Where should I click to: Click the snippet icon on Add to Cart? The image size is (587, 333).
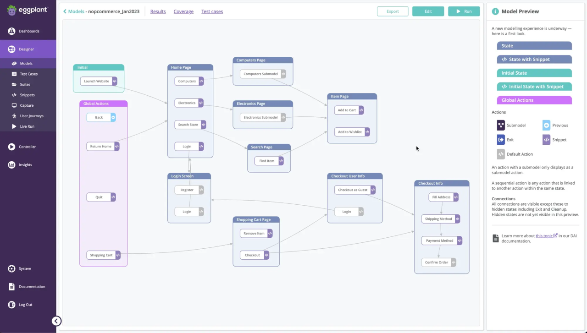(361, 110)
